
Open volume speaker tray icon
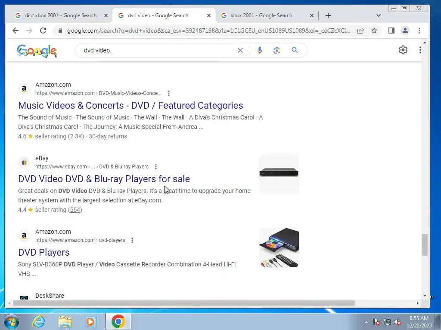point(398,322)
